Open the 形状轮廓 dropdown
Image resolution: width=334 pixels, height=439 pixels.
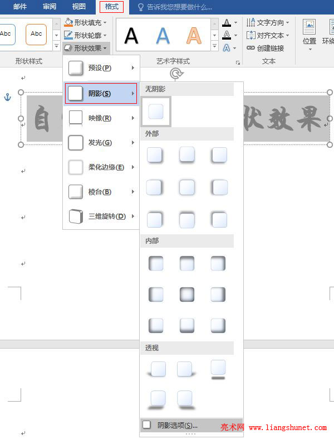85,35
